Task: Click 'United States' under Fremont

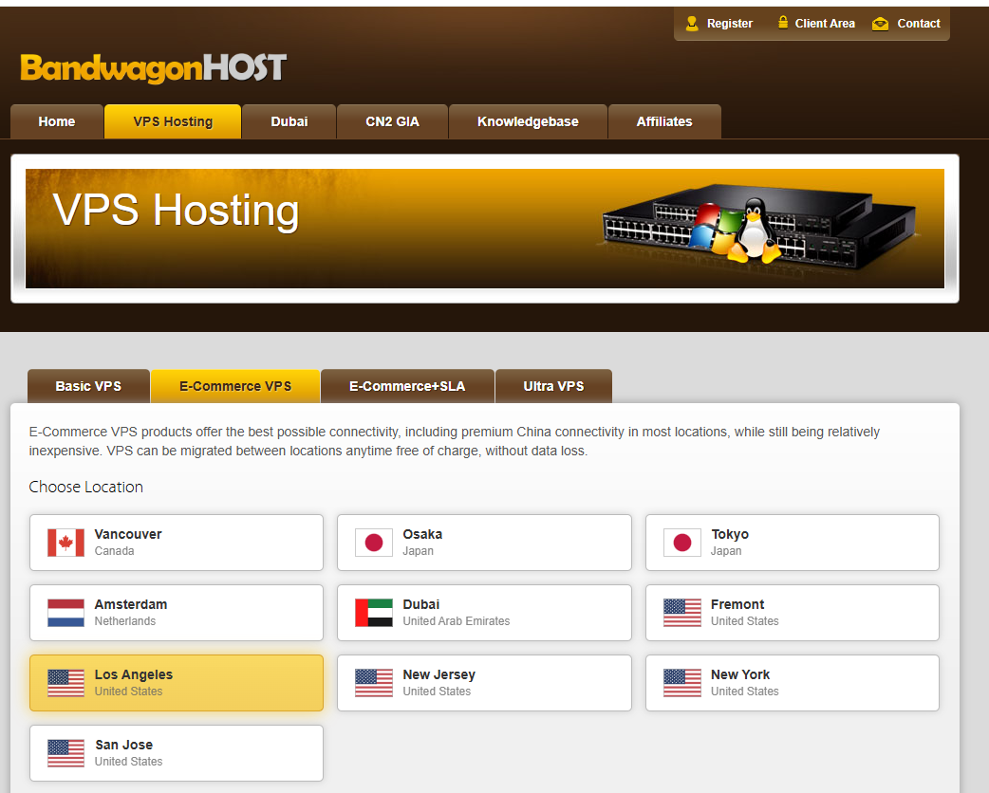Action: [745, 621]
